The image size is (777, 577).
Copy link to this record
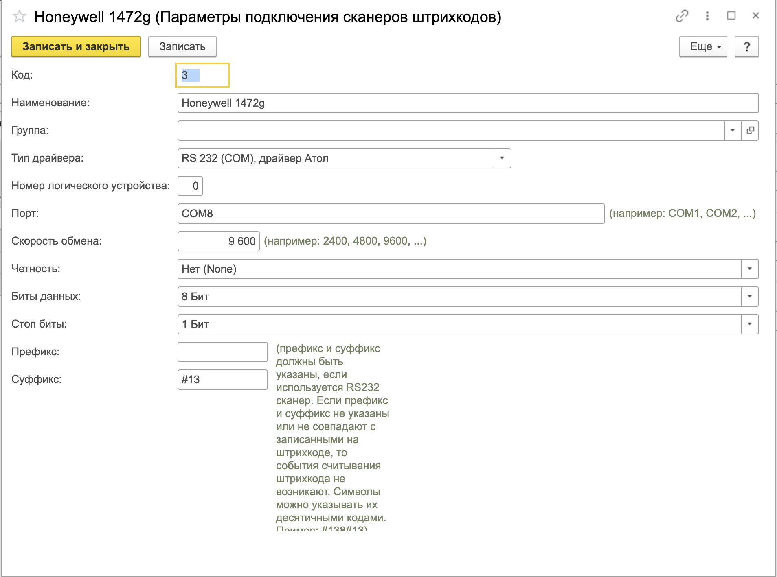682,16
